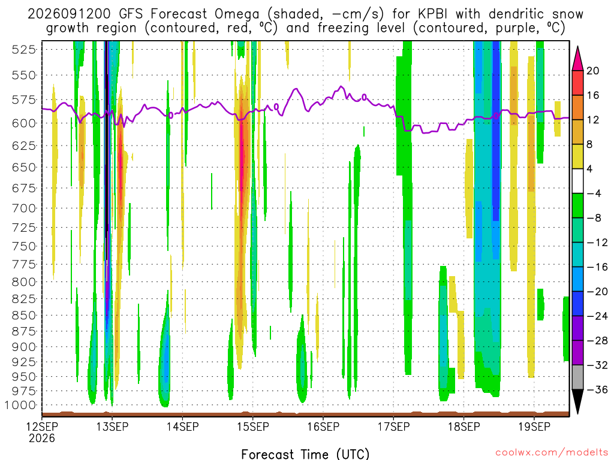Viewport: 614px width, 460px height.
Task: Click the 15SEP time axis label
Action: click(x=253, y=426)
